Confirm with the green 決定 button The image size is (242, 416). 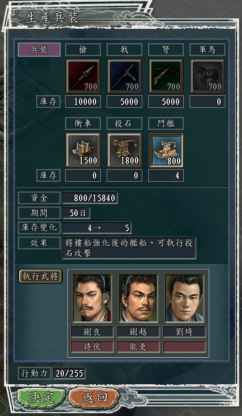(x=41, y=398)
